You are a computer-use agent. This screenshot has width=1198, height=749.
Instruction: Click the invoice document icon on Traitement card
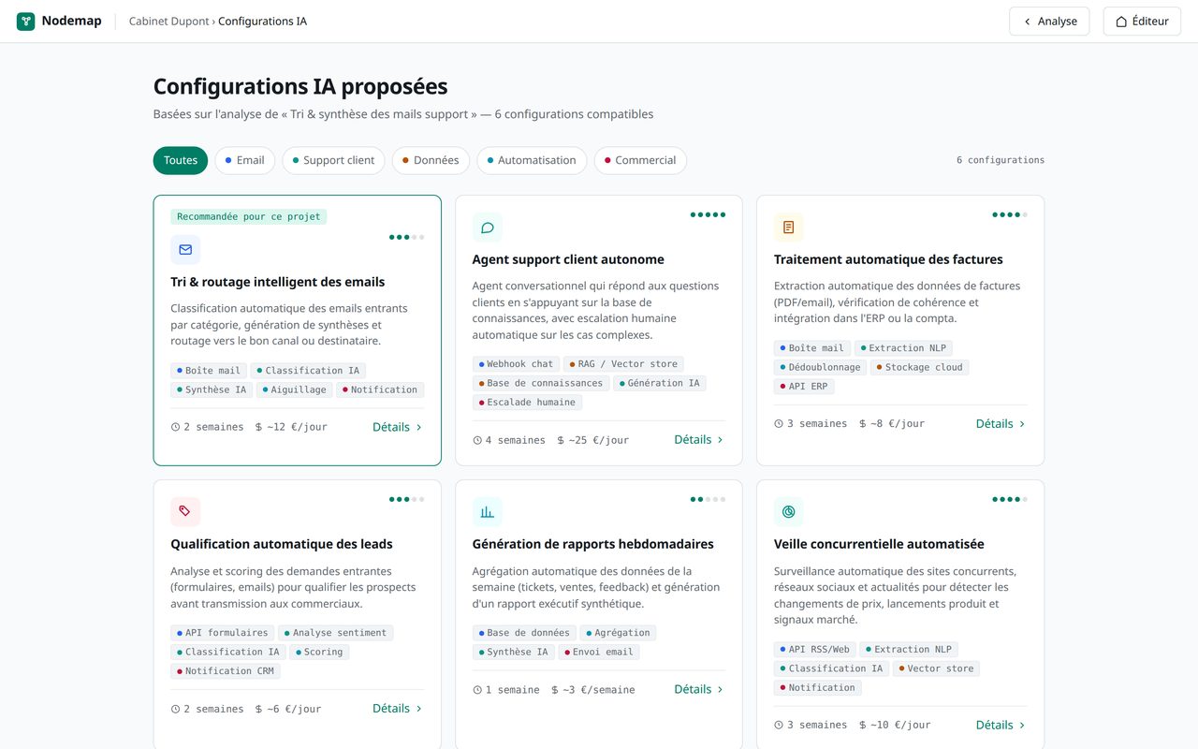tap(788, 228)
